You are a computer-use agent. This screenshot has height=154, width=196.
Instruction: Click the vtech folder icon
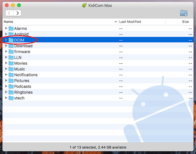pyautogui.click(x=11, y=98)
